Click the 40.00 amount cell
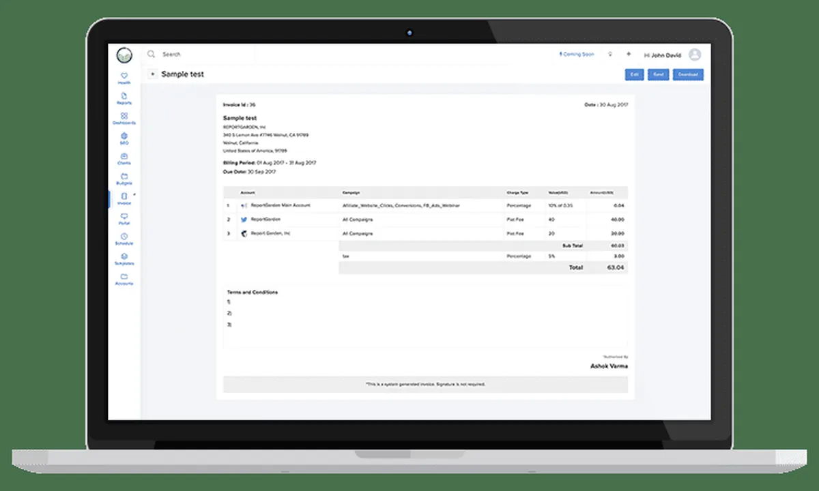The image size is (819, 491). point(618,220)
